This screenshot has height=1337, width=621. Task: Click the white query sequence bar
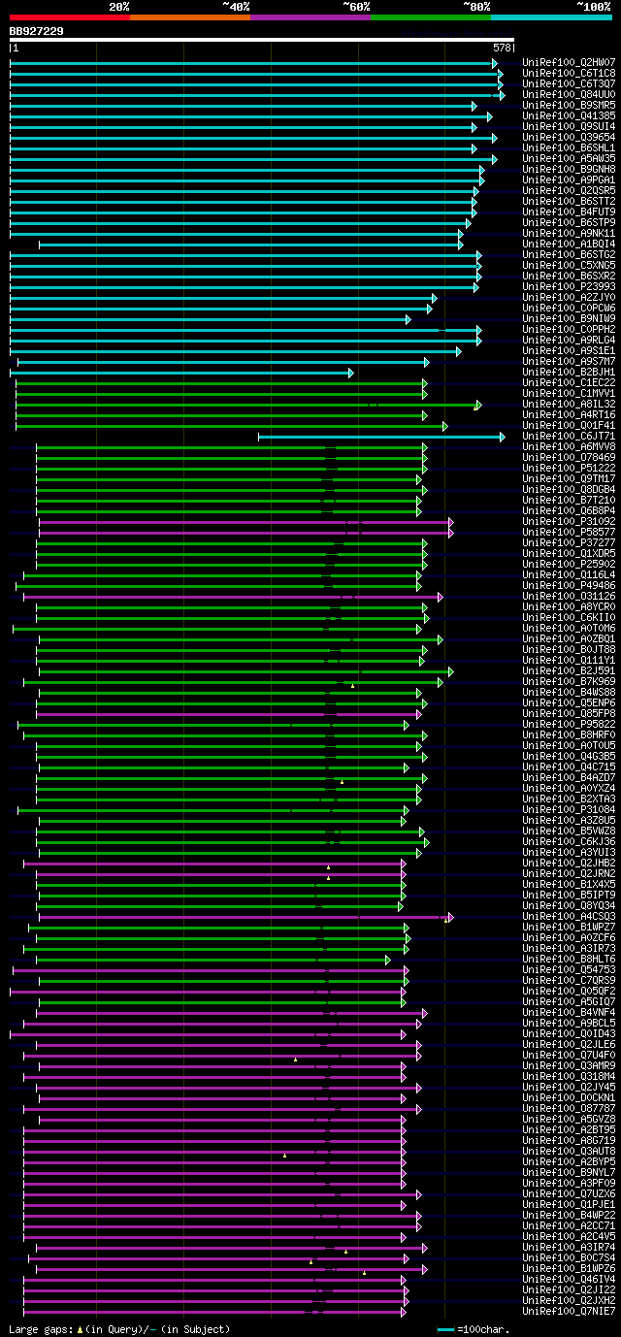point(262,40)
